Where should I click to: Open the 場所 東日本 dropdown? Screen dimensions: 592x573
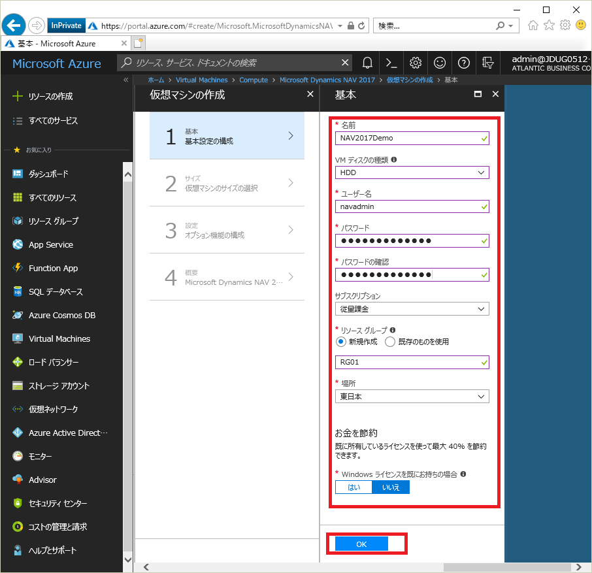click(412, 397)
